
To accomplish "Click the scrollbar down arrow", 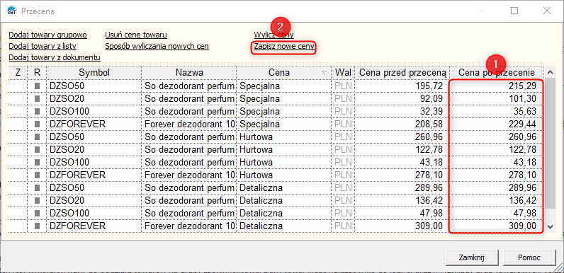I will pos(550,226).
